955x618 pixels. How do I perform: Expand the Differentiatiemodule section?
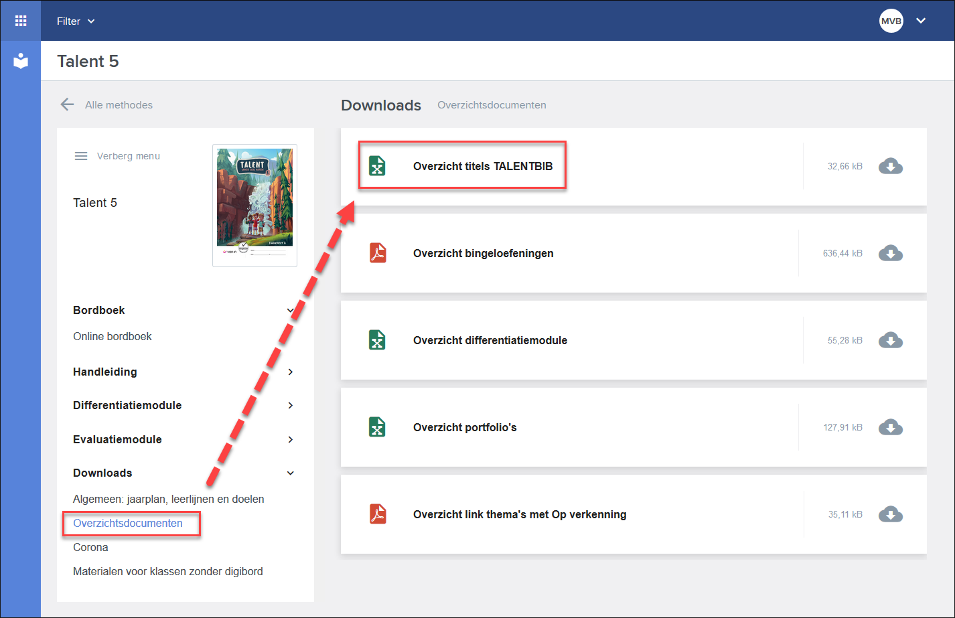click(291, 405)
